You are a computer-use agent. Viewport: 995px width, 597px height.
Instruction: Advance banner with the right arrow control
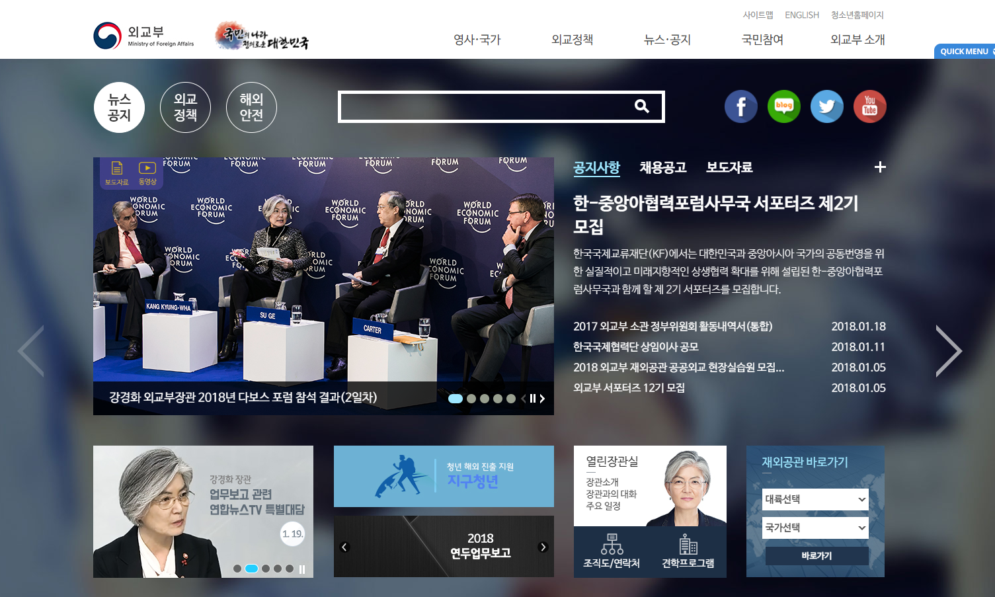tap(949, 351)
